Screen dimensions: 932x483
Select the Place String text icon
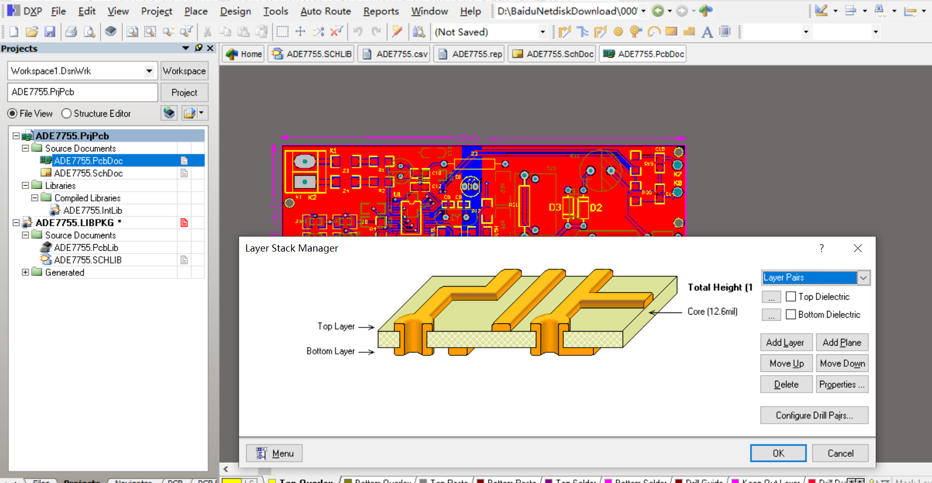pyautogui.click(x=707, y=32)
